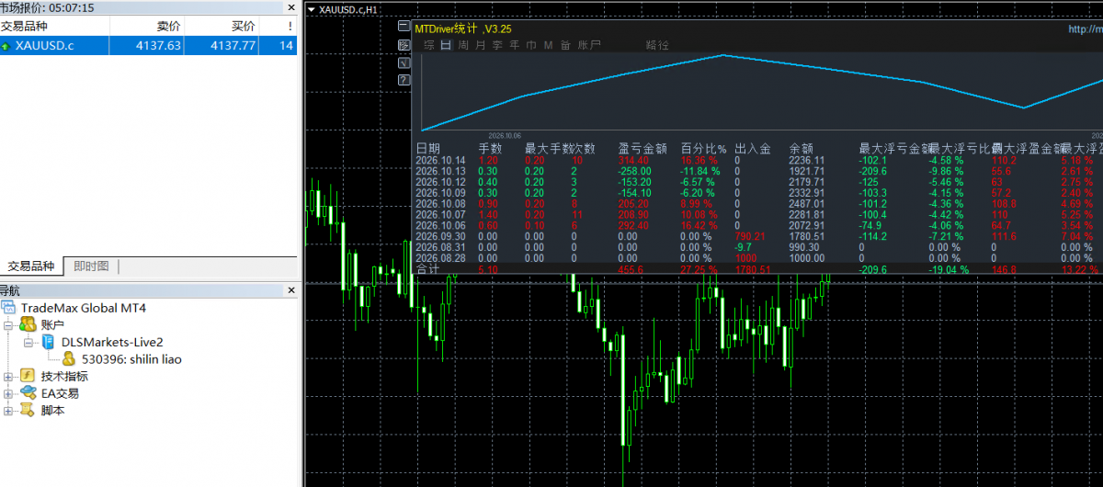Screen dimensions: 1103x487
Task: Open the XAUUSD.c,H1 chart dropdown triangle
Action: coord(312,9)
